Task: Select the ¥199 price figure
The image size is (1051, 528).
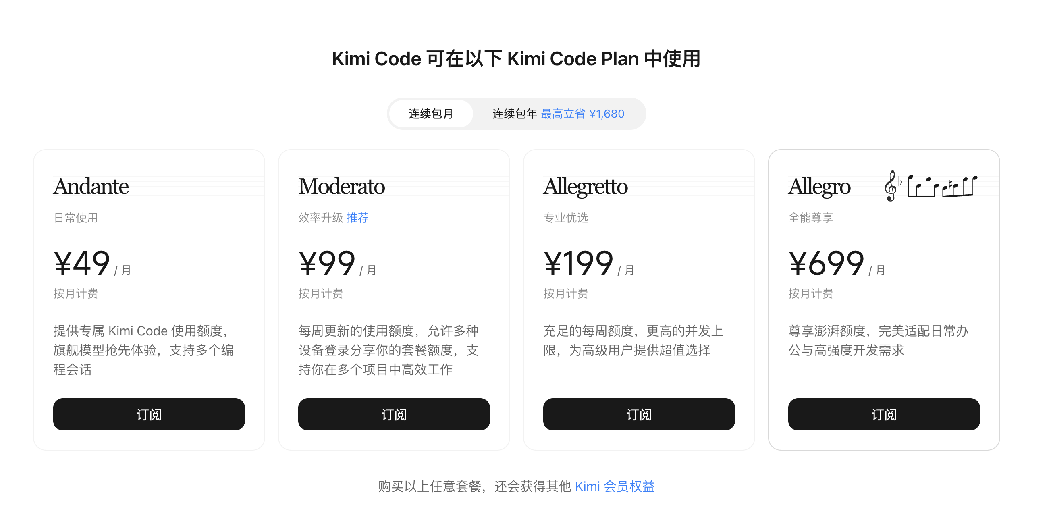Action: pos(579,263)
